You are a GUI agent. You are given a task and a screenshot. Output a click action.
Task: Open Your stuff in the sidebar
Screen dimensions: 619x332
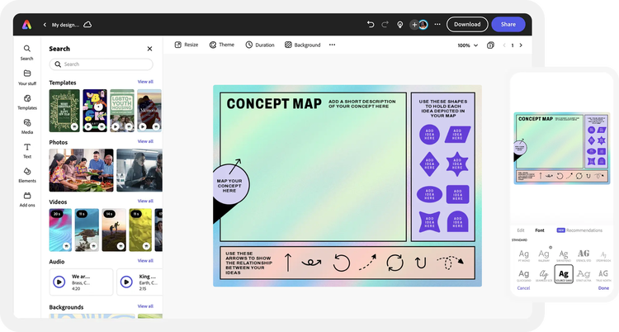pos(27,78)
